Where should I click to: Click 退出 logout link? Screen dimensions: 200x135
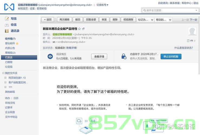[196, 3]
